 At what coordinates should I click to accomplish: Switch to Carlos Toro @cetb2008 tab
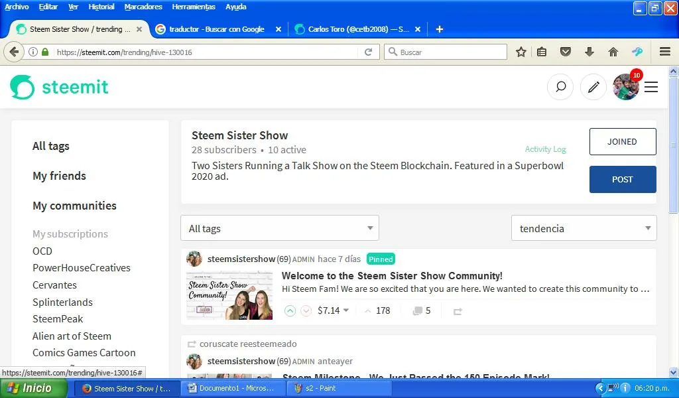(x=358, y=29)
